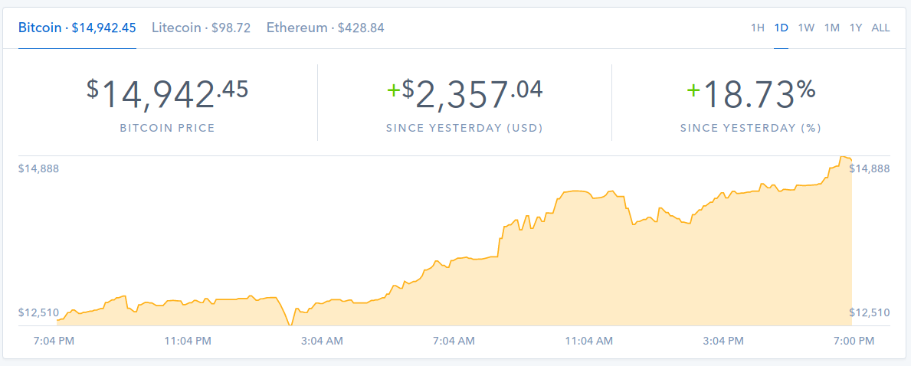Show the 1H time range
The image size is (911, 366).
757,28
